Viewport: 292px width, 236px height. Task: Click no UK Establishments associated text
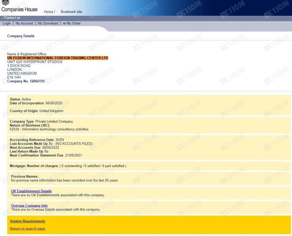(58, 195)
